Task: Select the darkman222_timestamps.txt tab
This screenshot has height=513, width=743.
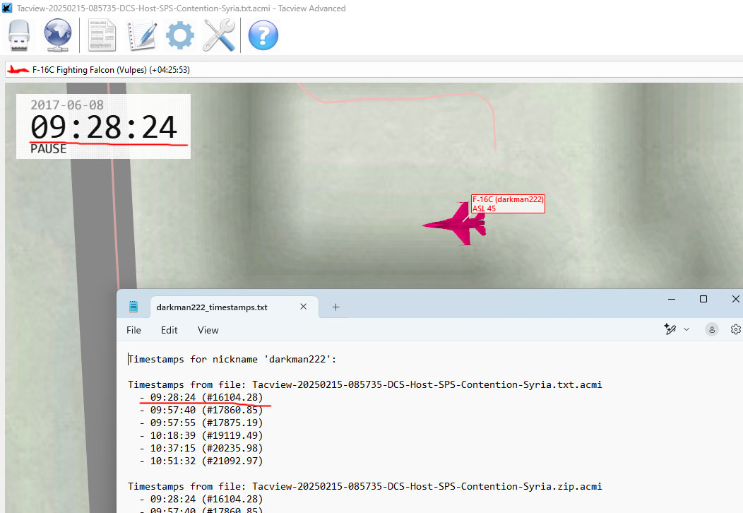Action: [212, 307]
